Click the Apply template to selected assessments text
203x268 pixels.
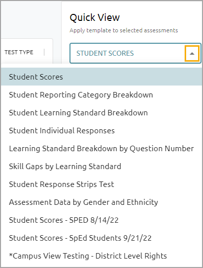coord(124,30)
